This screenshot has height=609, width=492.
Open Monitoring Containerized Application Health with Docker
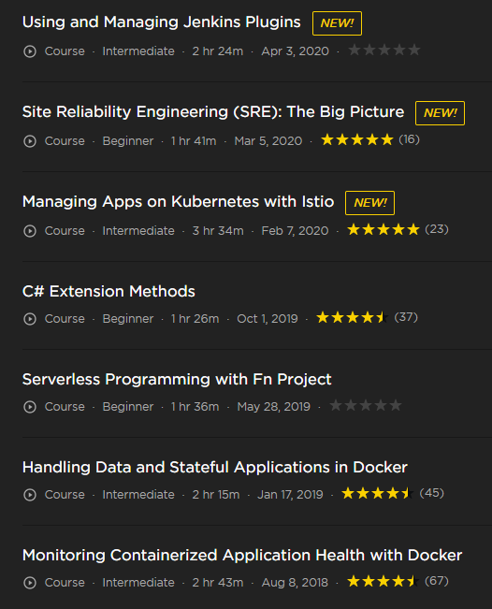[242, 556]
